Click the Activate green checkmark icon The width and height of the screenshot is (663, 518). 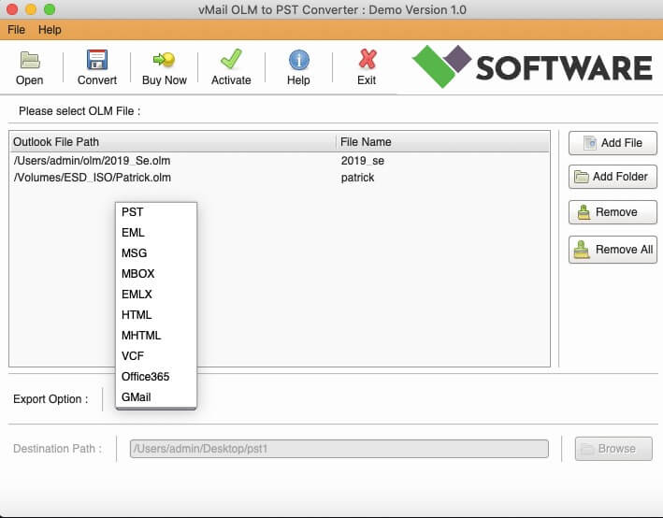pos(231,61)
